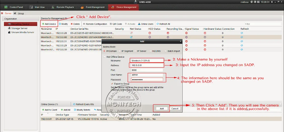Click Refresh All in the toolbar
This screenshot has width=284, height=132.
click(163, 24)
